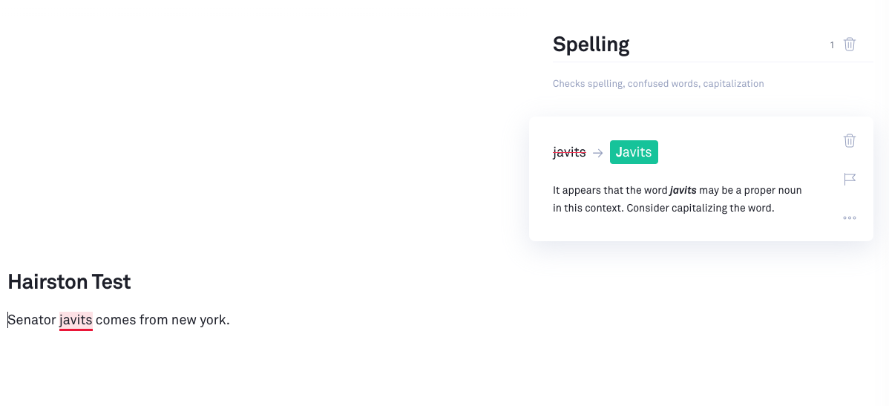Open the three-dot more options menu
Viewport: 889px width, 406px height.
point(850,217)
